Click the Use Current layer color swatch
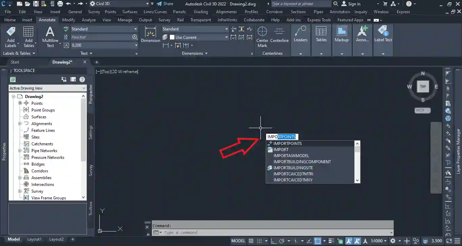The height and width of the screenshot is (246, 462). pyautogui.click(x=172, y=38)
